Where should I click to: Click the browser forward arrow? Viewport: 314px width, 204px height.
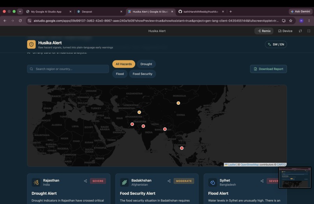click(12, 21)
